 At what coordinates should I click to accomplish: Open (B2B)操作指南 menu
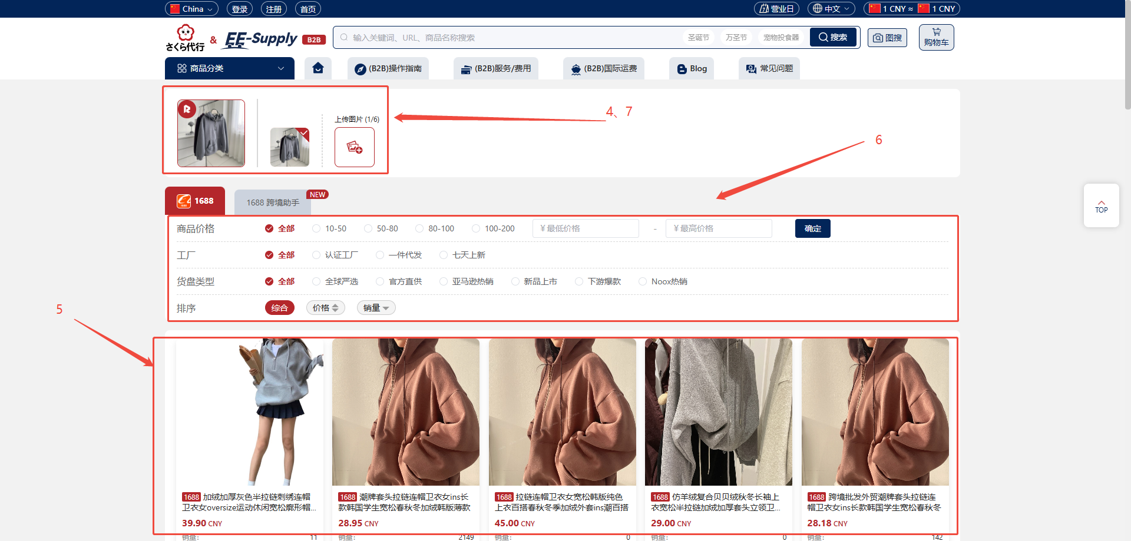pyautogui.click(x=388, y=68)
